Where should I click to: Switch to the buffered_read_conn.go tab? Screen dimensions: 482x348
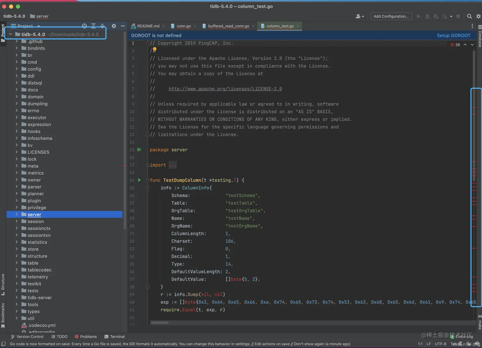click(x=229, y=26)
